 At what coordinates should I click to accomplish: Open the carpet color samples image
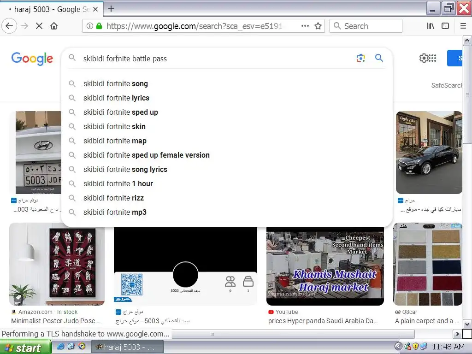428,264
